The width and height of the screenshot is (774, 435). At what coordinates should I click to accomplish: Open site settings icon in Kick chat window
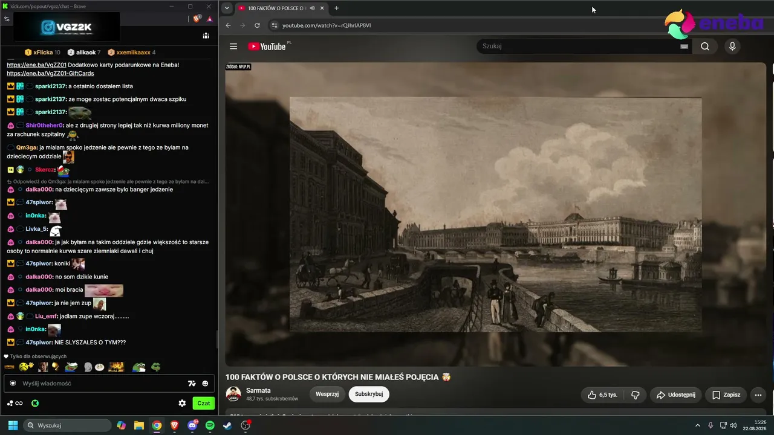pos(7,19)
